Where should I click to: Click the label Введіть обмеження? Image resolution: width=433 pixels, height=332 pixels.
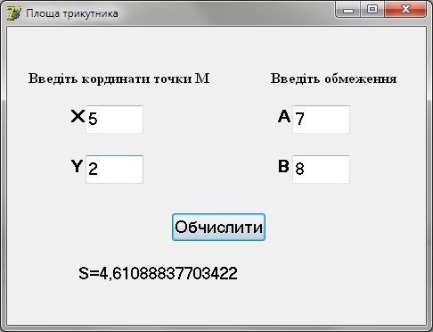tap(334, 79)
